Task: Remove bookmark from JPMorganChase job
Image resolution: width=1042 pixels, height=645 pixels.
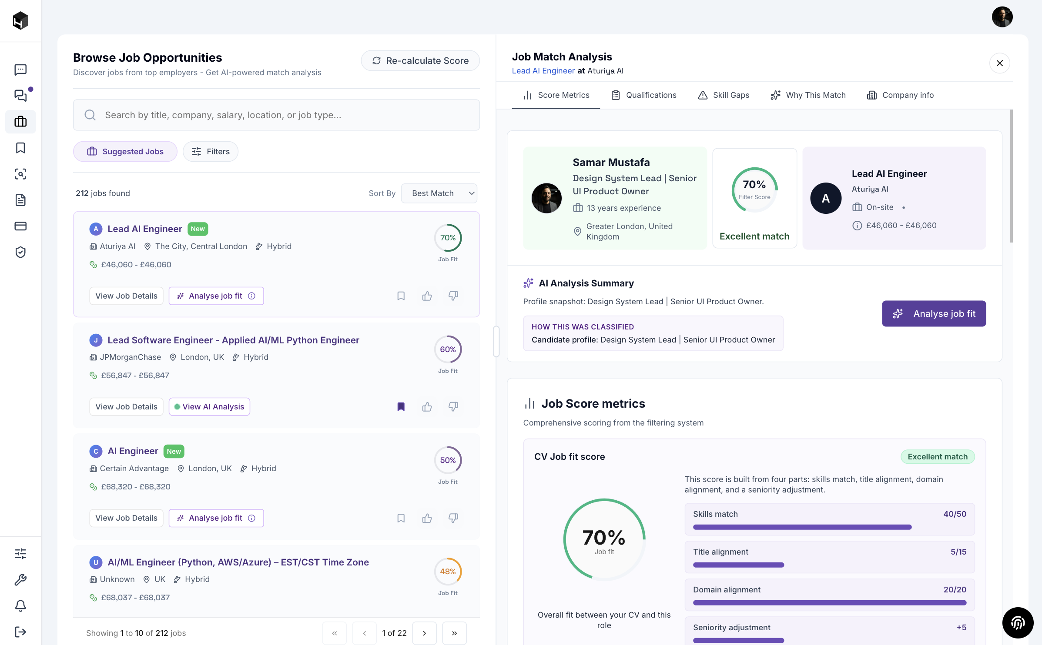Action: point(401,407)
